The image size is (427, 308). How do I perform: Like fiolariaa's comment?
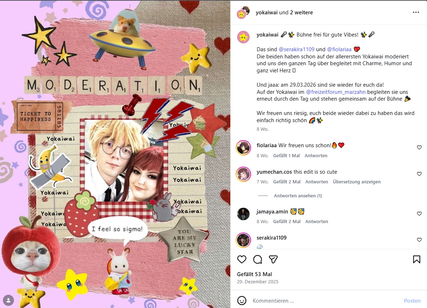[x=419, y=148]
